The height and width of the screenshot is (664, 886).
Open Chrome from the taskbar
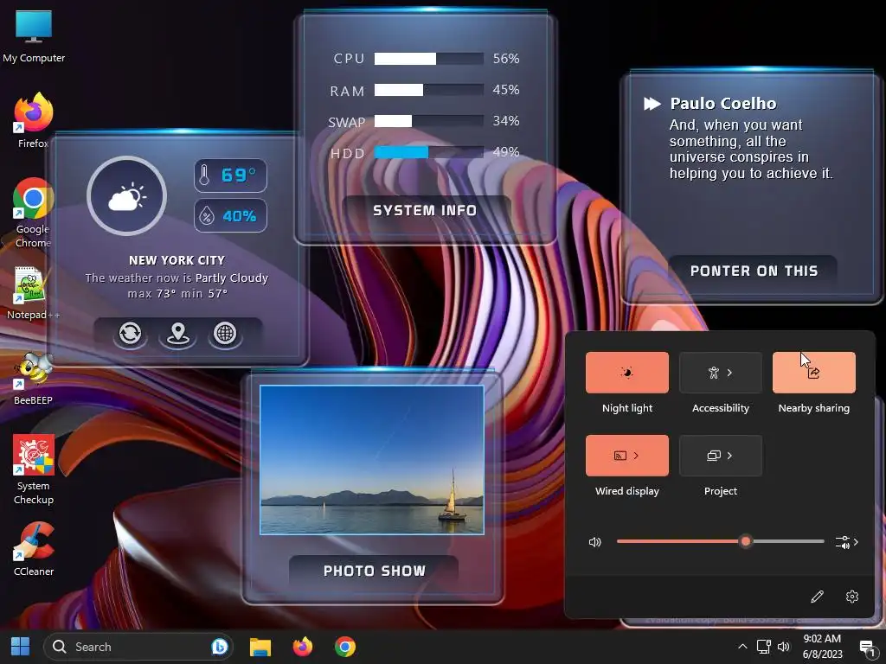[344, 647]
